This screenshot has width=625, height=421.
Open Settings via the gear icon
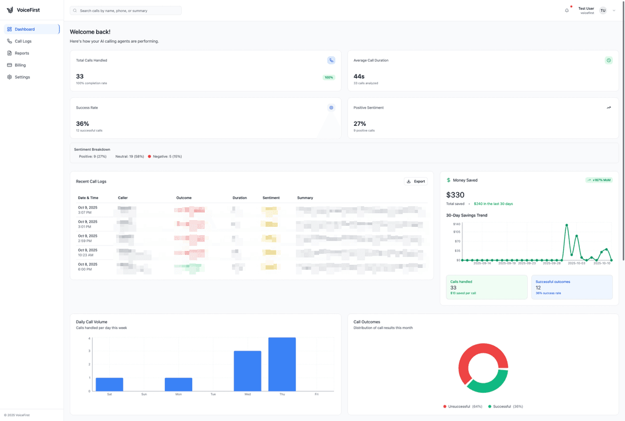(x=9, y=77)
